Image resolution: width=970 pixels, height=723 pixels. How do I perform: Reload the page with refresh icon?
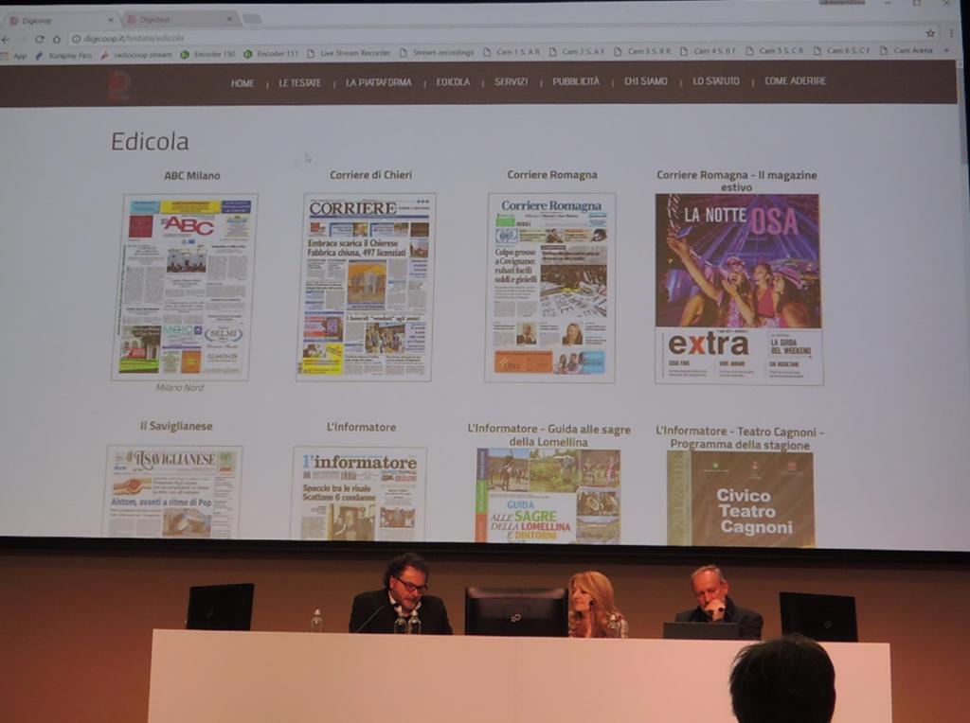[x=40, y=39]
